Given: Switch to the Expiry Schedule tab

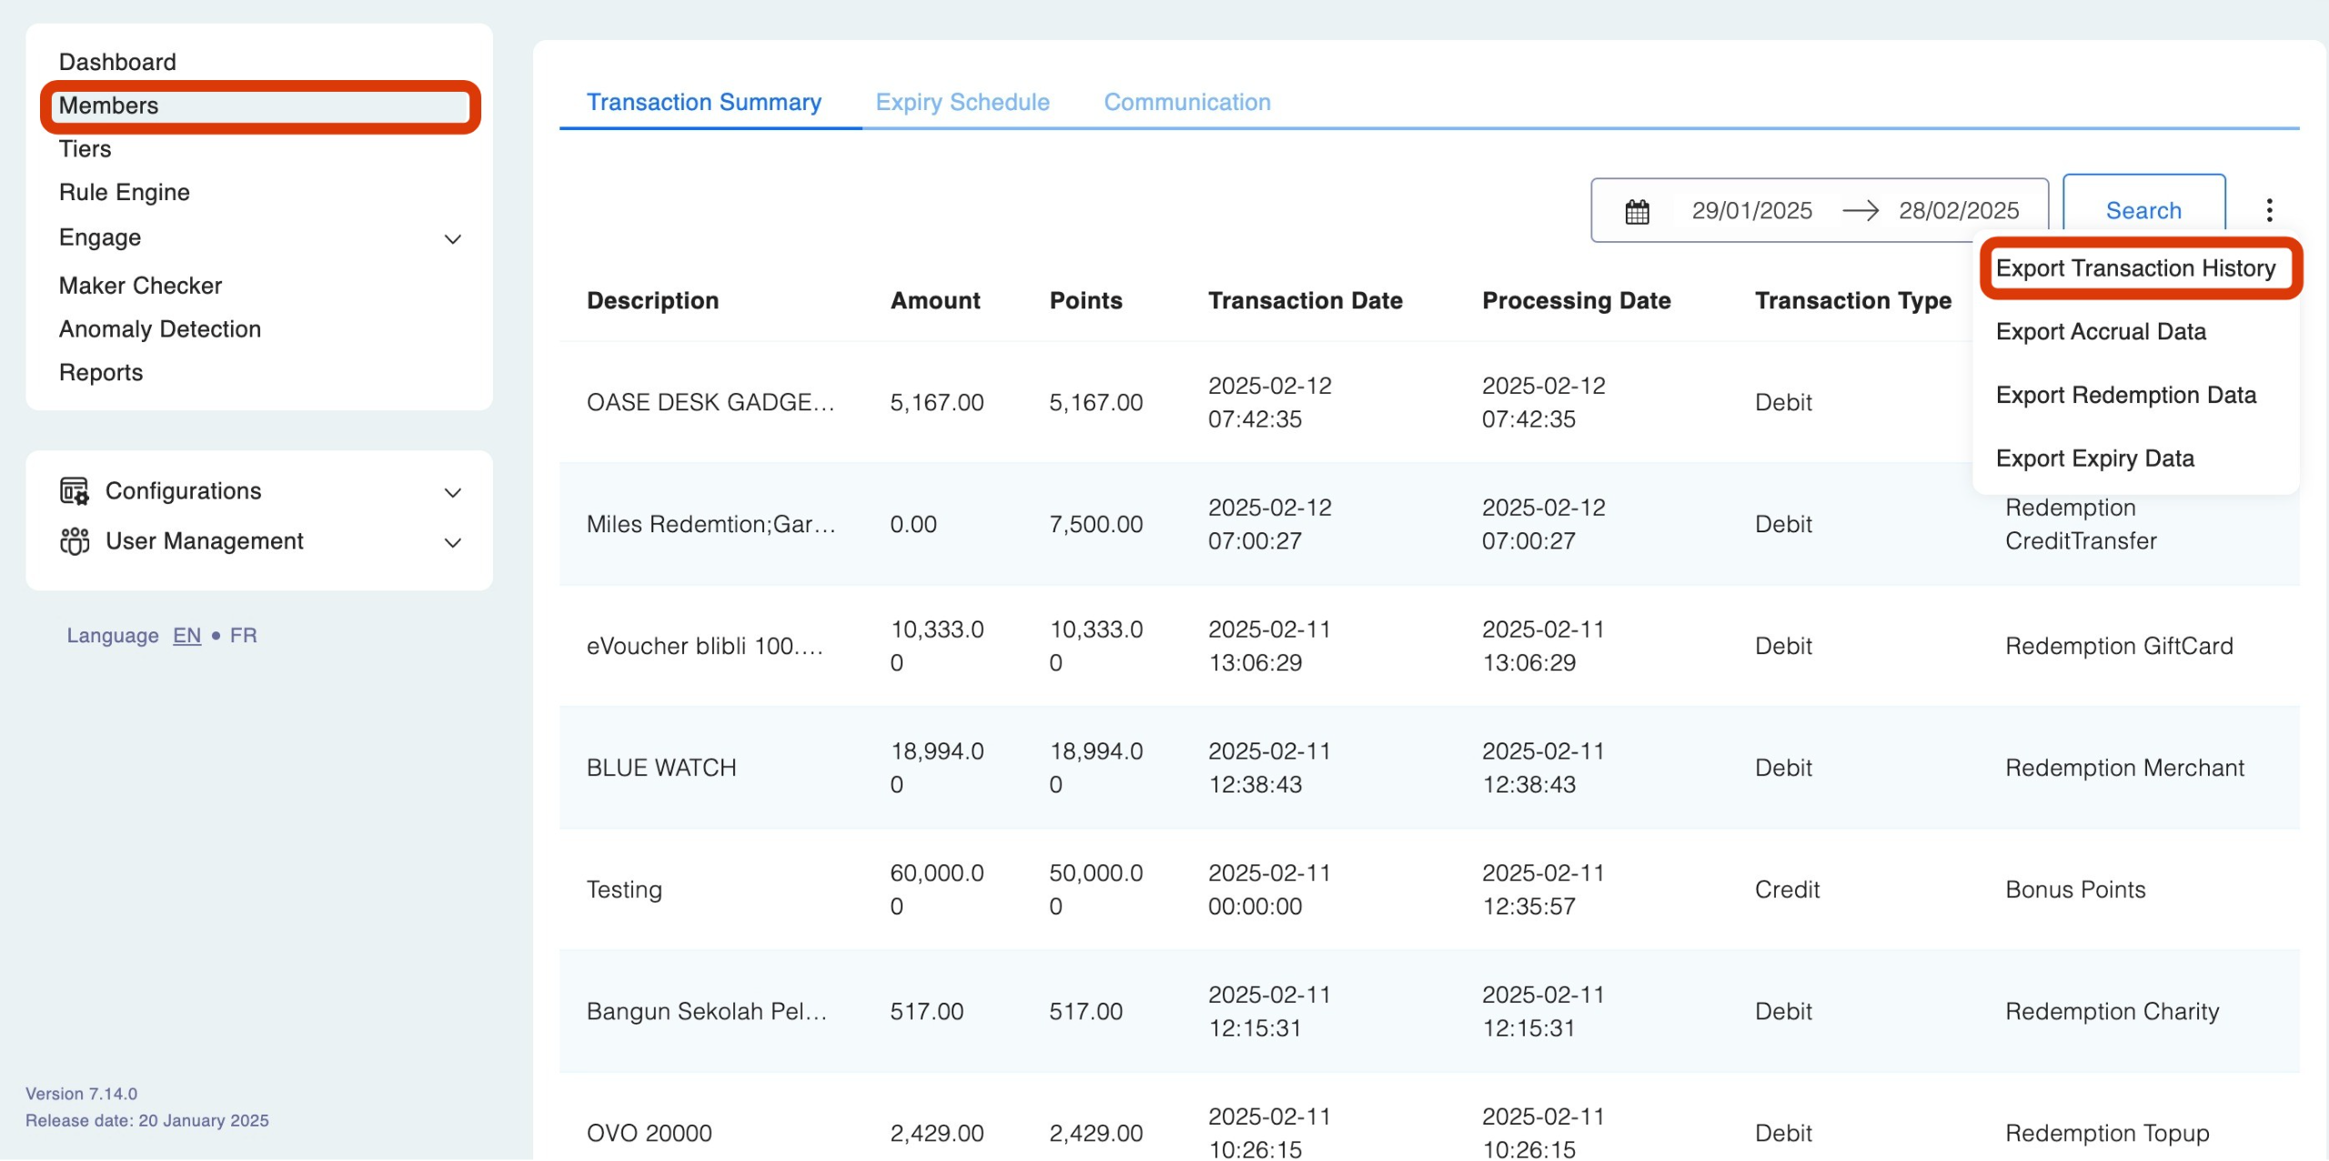Looking at the screenshot, I should 962,102.
